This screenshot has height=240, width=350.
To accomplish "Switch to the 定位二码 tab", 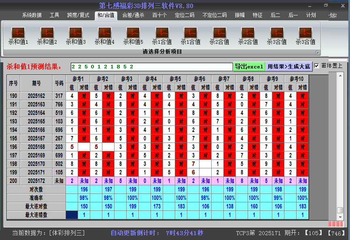I will [x=185, y=15].
